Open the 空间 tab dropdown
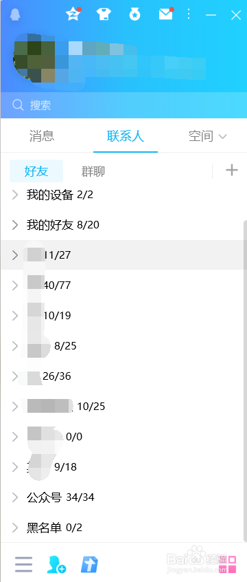Image resolution: width=247 pixels, height=582 pixels. 207,136
